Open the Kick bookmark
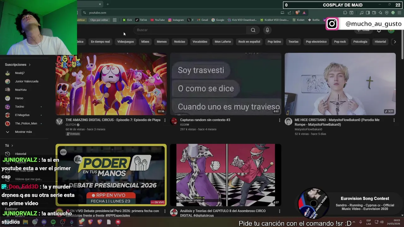The width and height of the screenshot is (404, 227). pyautogui.click(x=127, y=20)
